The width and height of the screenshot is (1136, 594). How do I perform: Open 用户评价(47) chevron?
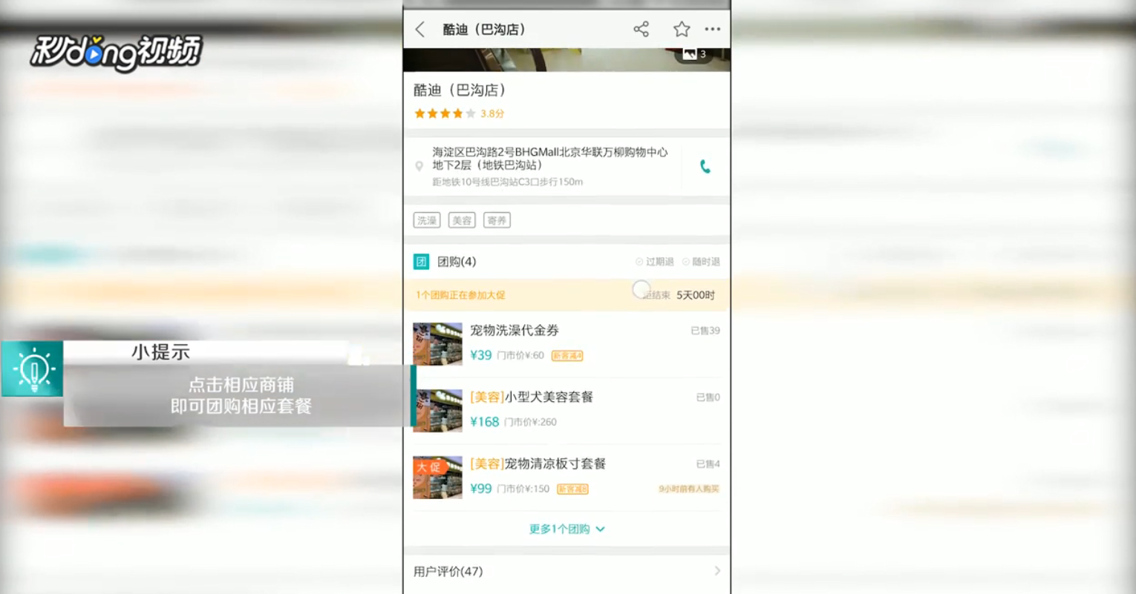(x=717, y=571)
